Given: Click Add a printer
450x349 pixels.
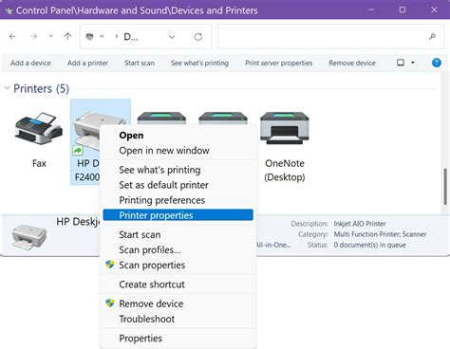Looking at the screenshot, I should (87, 63).
